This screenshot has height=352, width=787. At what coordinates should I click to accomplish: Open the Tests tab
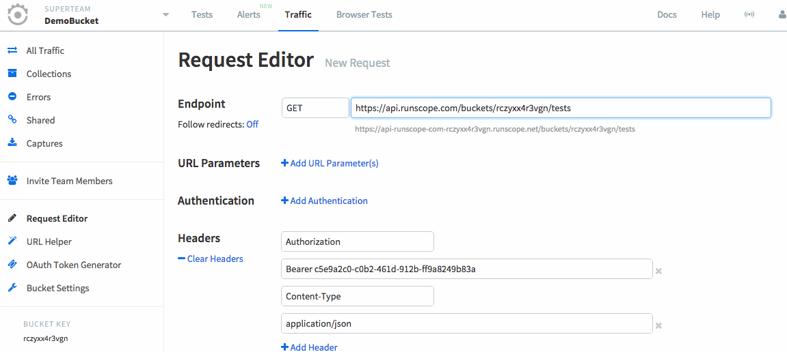202,14
